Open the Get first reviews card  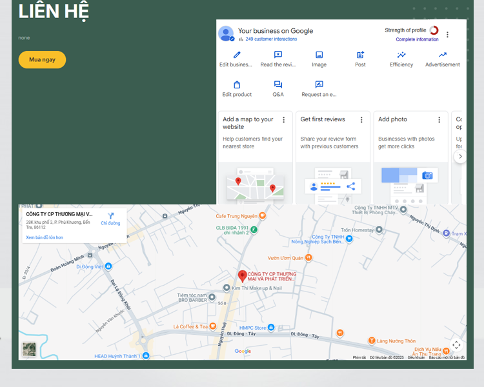(333, 157)
